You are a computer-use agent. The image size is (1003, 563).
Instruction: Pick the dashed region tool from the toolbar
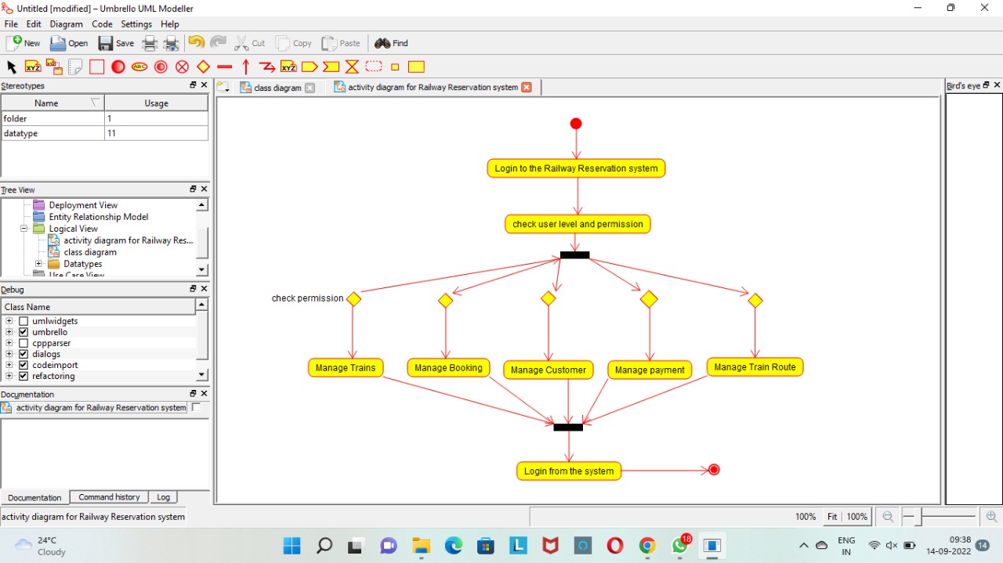pyautogui.click(x=374, y=67)
